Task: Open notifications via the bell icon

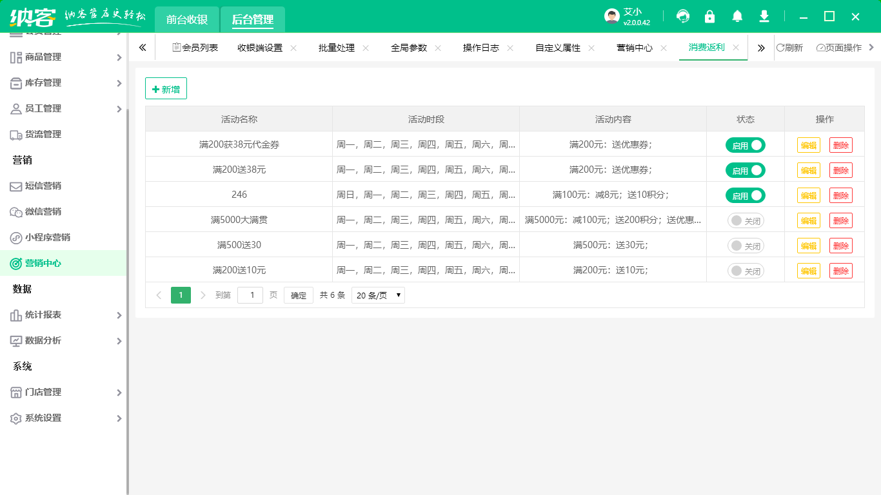Action: [737, 16]
